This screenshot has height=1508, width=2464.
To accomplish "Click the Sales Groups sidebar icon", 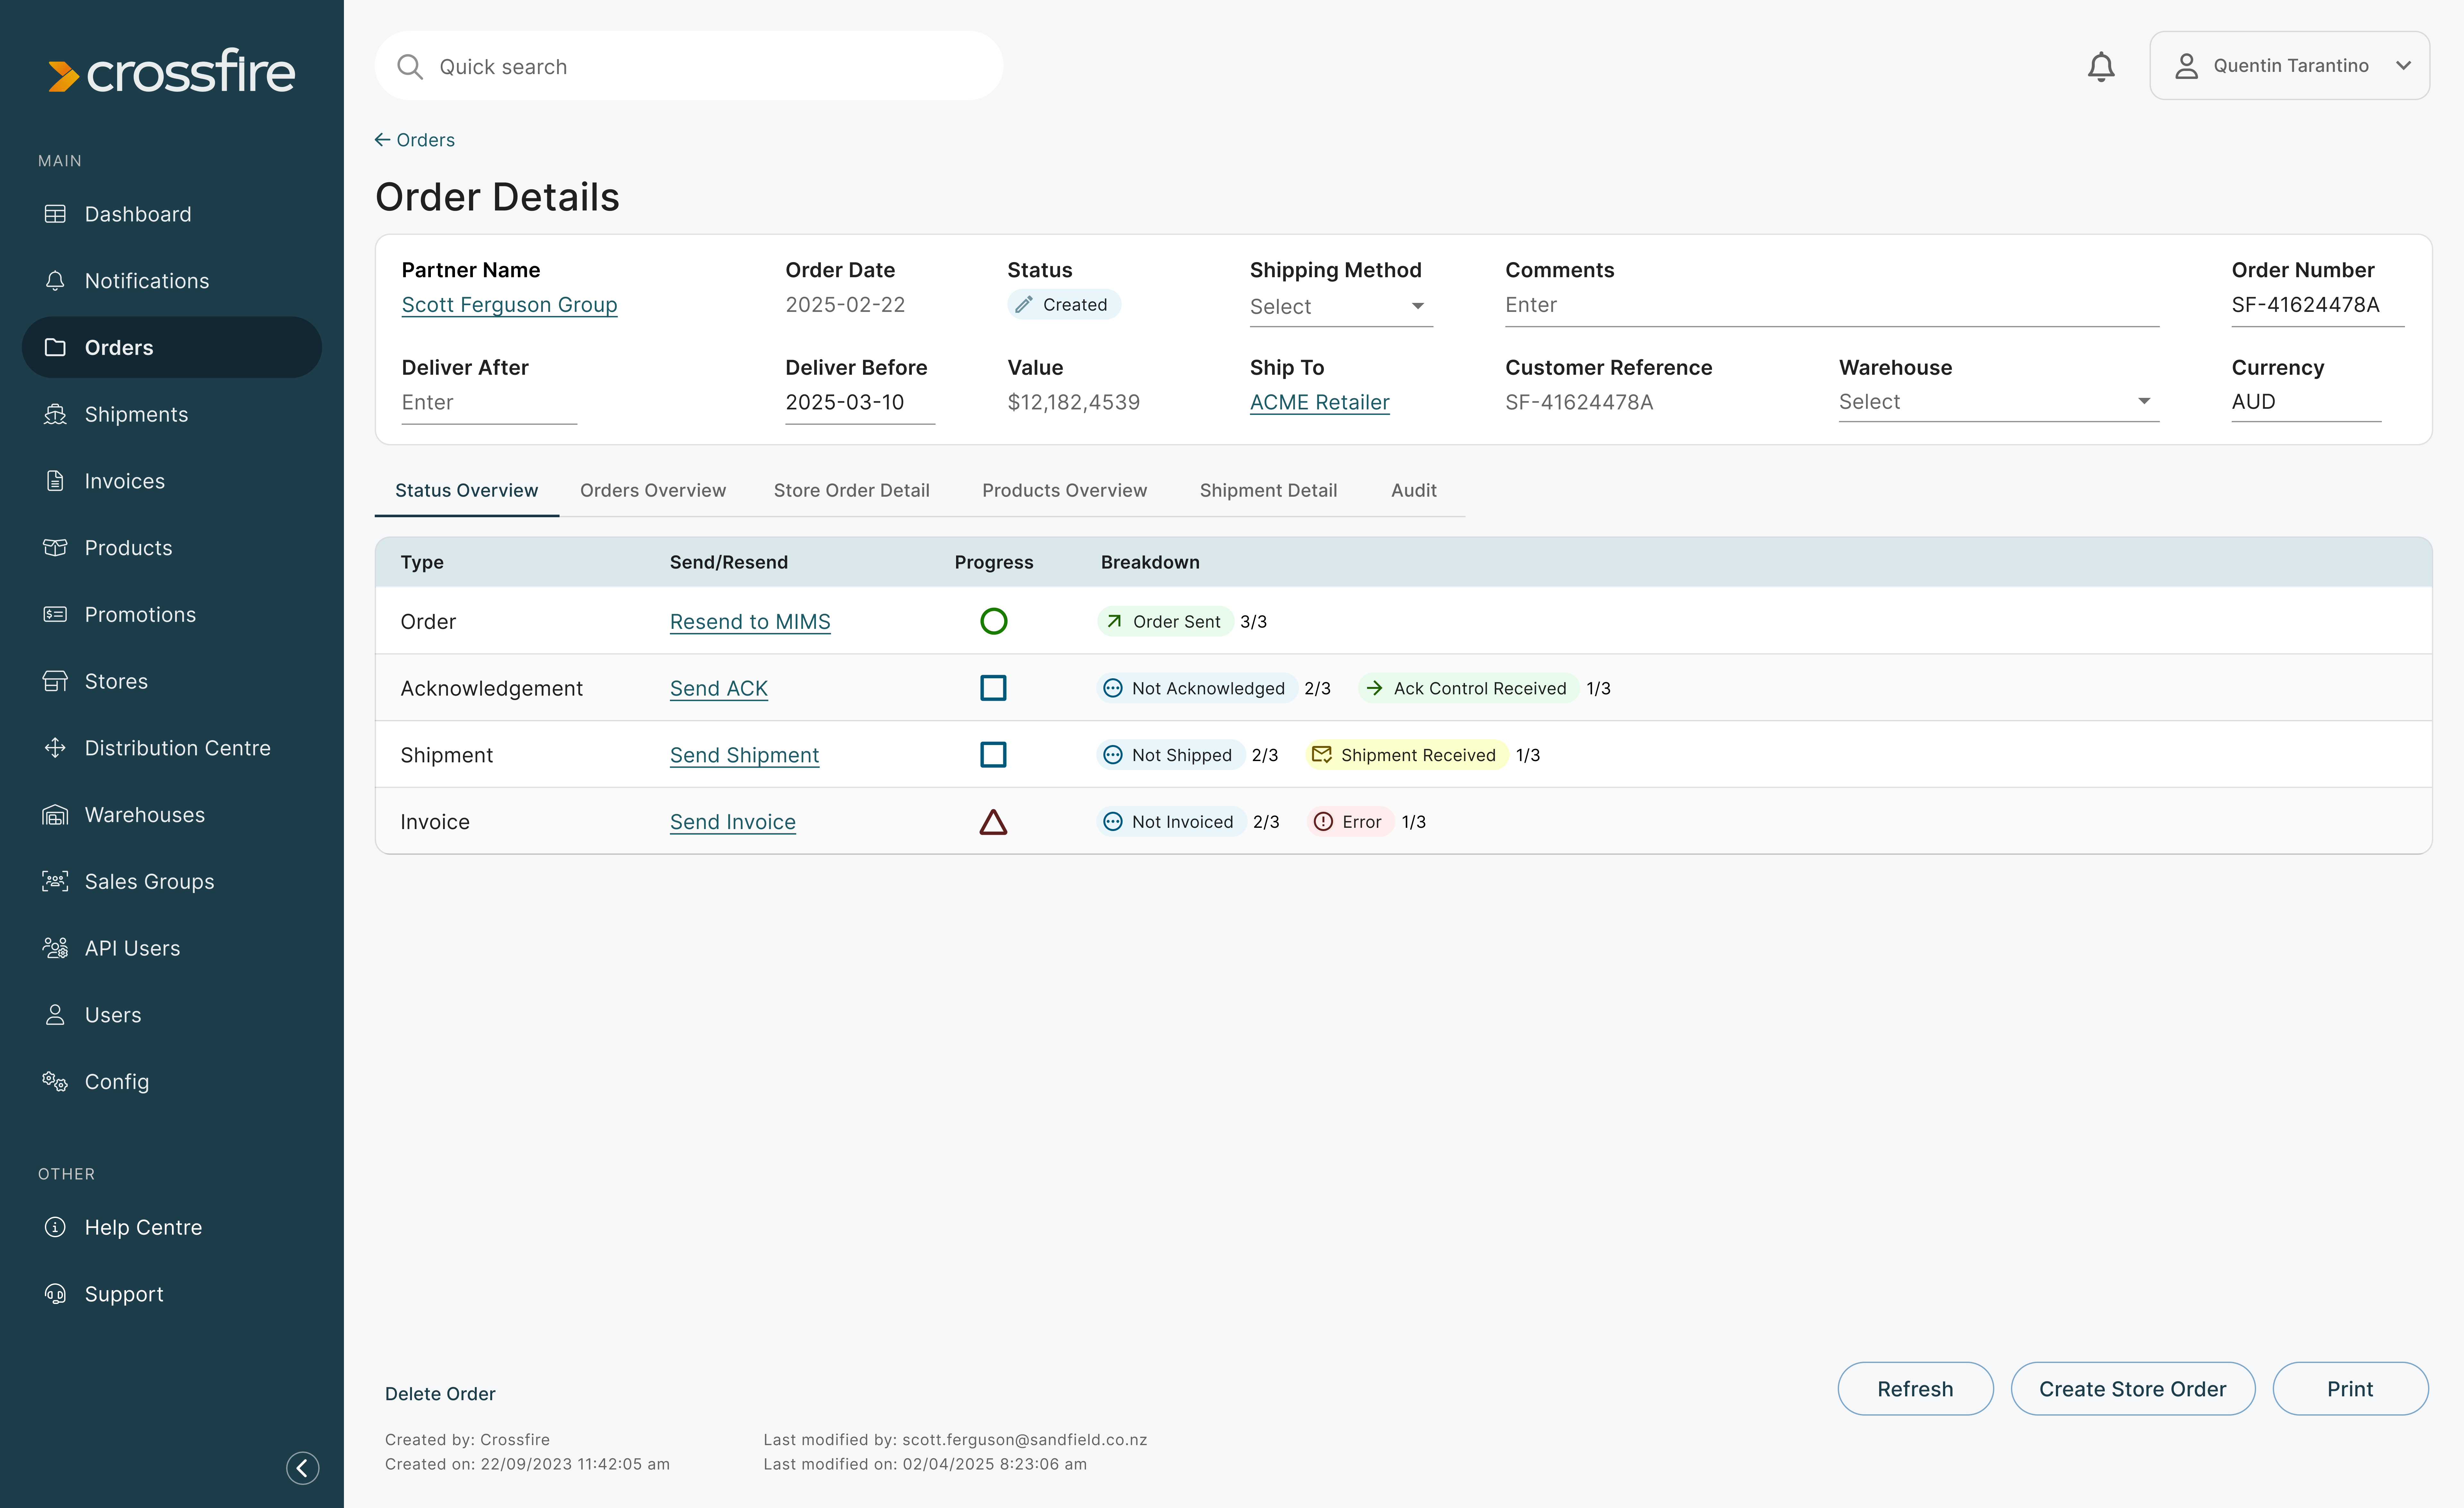I will [55, 881].
